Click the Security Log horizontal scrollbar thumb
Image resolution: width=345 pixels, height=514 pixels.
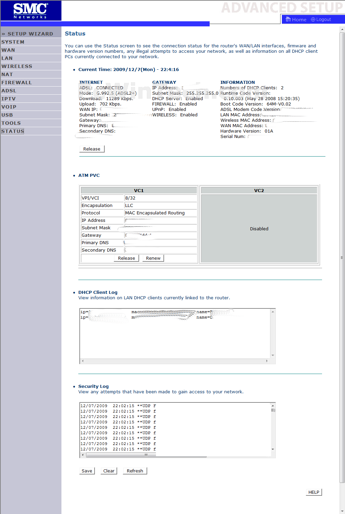coord(146,455)
